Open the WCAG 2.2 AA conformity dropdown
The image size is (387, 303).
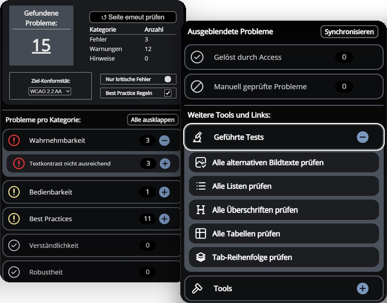coord(50,91)
